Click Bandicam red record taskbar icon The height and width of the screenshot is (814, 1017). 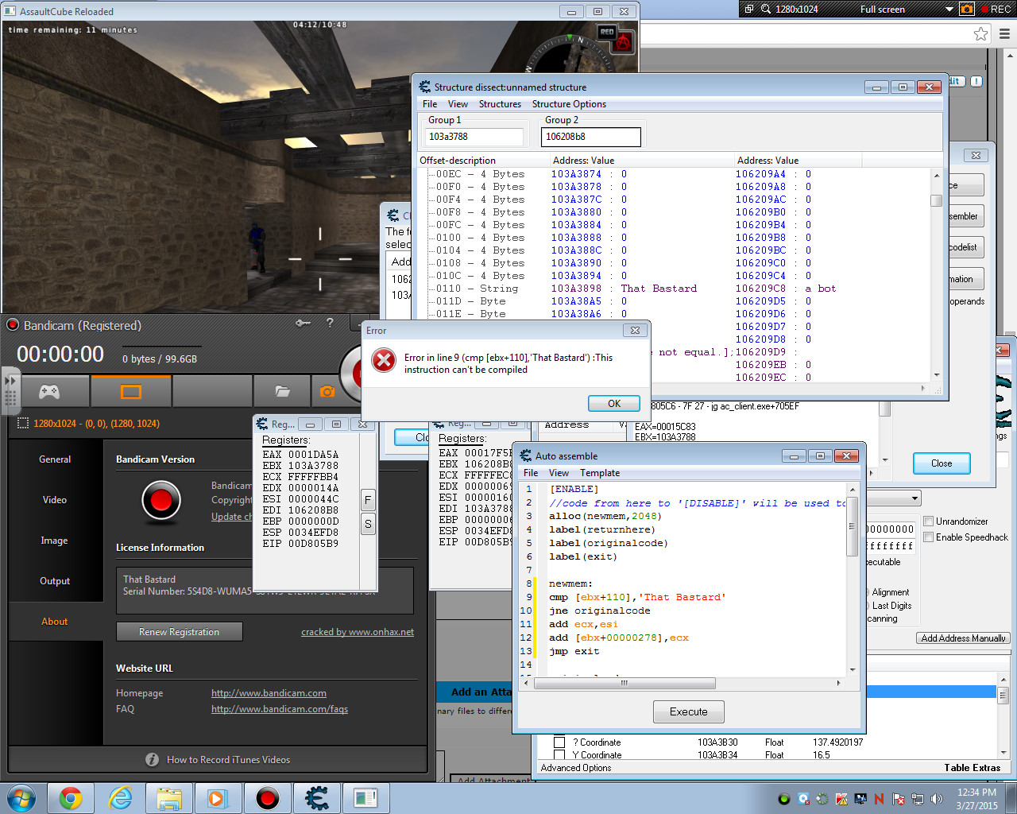(268, 798)
